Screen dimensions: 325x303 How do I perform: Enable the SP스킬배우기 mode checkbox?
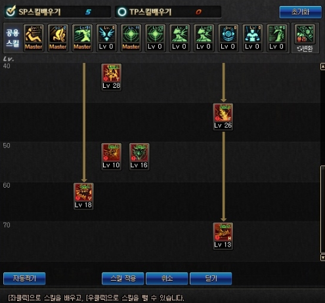11,11
